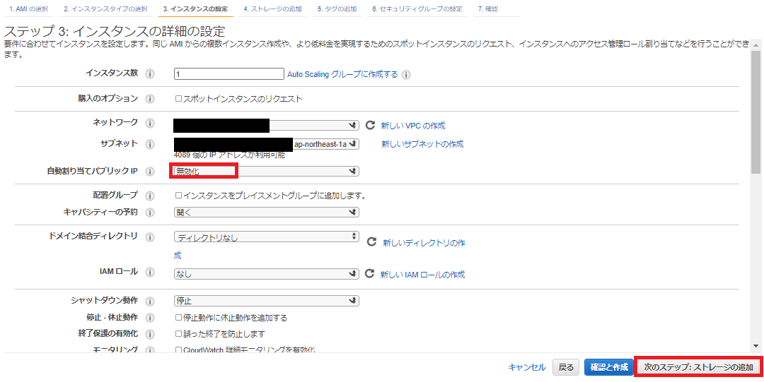This screenshot has width=764, height=382.
Task: Refresh the IAM ロール list
Action: coord(370,273)
